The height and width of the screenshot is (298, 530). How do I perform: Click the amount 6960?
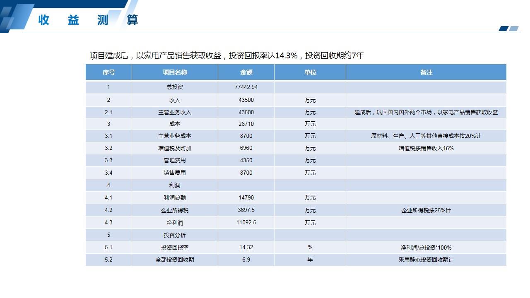coord(246,148)
